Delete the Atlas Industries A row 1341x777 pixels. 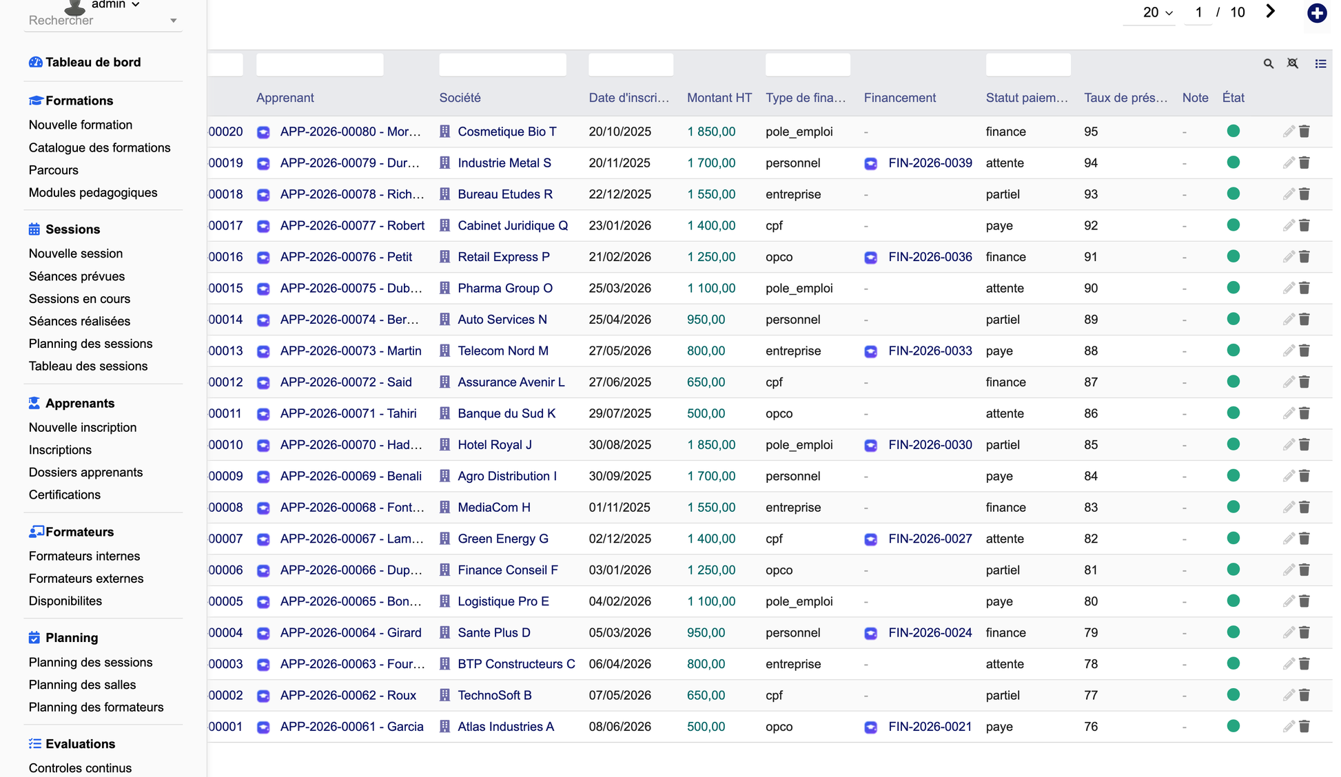(x=1304, y=727)
